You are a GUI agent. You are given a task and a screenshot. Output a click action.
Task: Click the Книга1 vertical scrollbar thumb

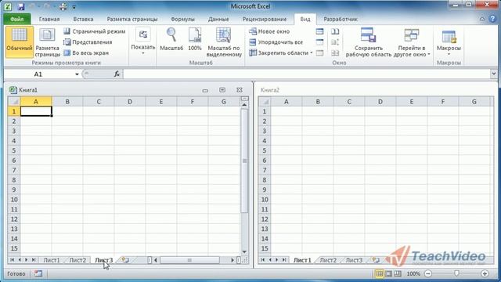(x=244, y=161)
